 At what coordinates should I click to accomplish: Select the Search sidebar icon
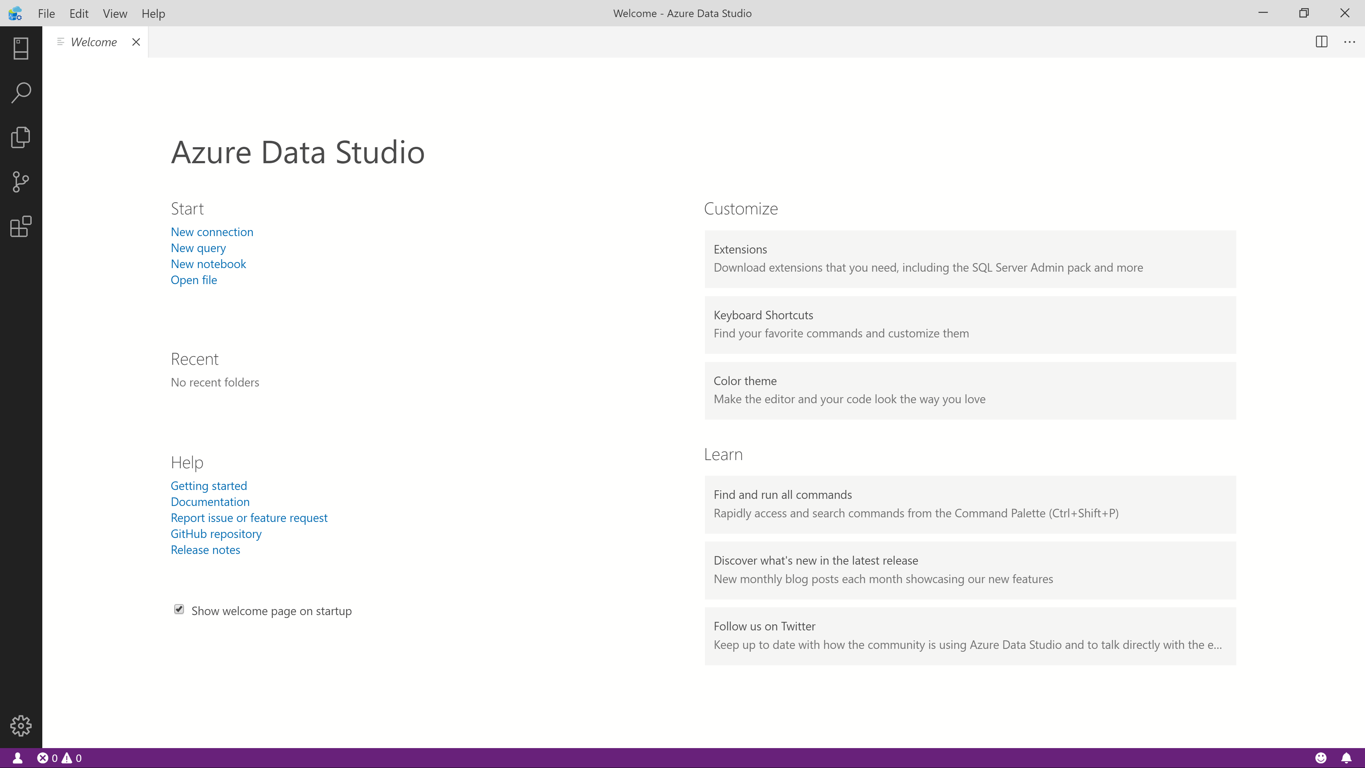[21, 92]
